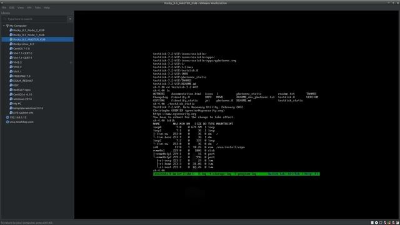Open the Tabs menu
This screenshot has height=225, width=400.
pos(37,7)
